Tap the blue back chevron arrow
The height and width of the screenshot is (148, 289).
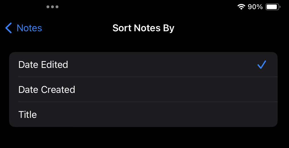click(x=9, y=28)
